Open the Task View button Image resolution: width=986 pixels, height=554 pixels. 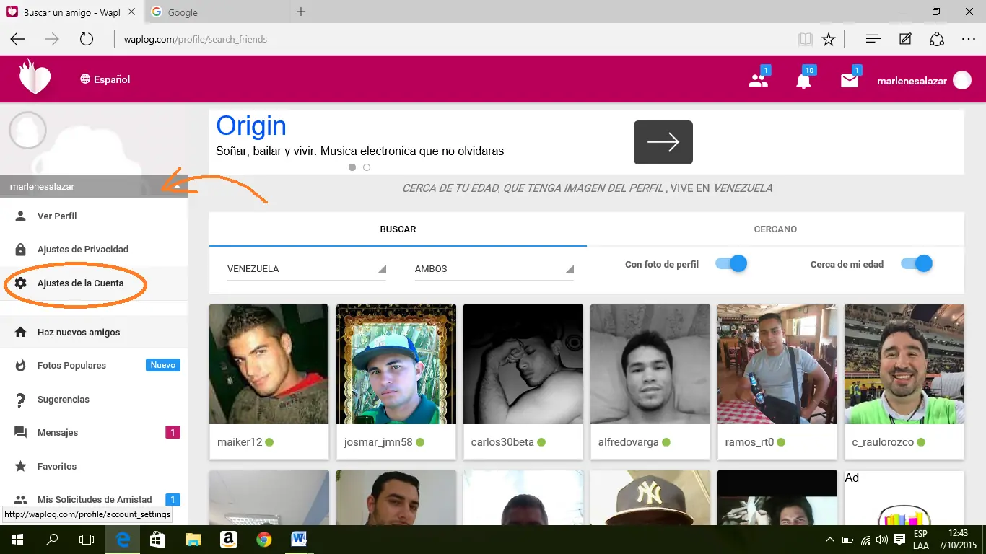click(x=87, y=539)
